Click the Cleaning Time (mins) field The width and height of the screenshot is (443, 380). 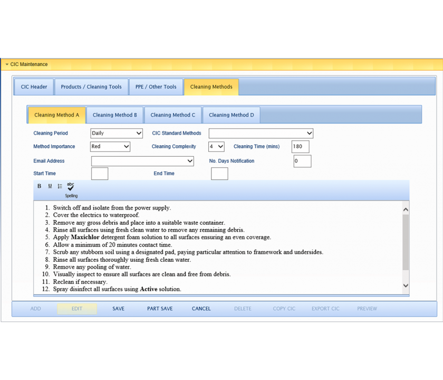[300, 147]
